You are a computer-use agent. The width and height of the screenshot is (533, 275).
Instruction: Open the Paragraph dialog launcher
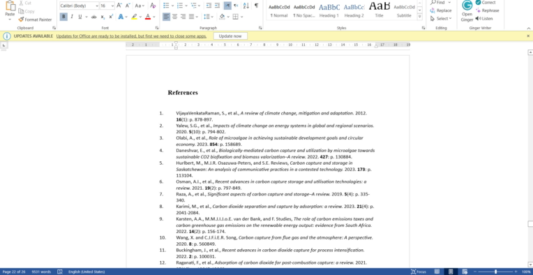[260, 28]
